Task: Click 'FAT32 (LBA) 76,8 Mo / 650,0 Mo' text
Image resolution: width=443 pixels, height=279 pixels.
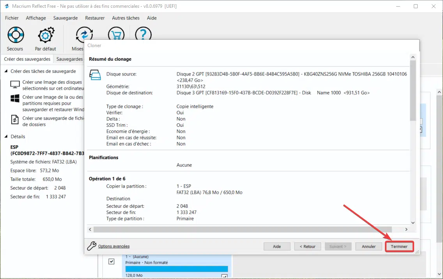Action: (209, 193)
